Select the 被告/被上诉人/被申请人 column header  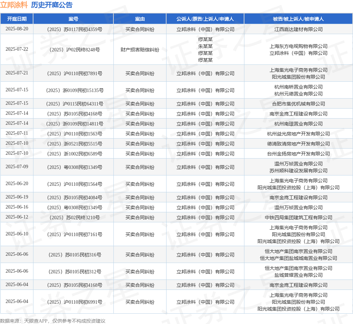pos(298,19)
